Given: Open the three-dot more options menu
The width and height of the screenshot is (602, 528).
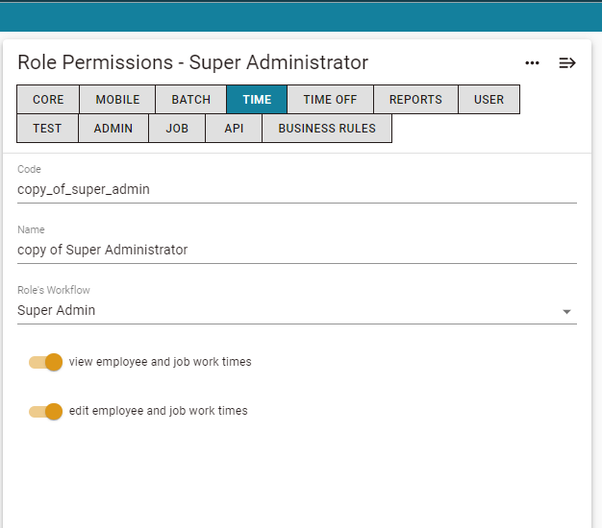Looking at the screenshot, I should [532, 62].
